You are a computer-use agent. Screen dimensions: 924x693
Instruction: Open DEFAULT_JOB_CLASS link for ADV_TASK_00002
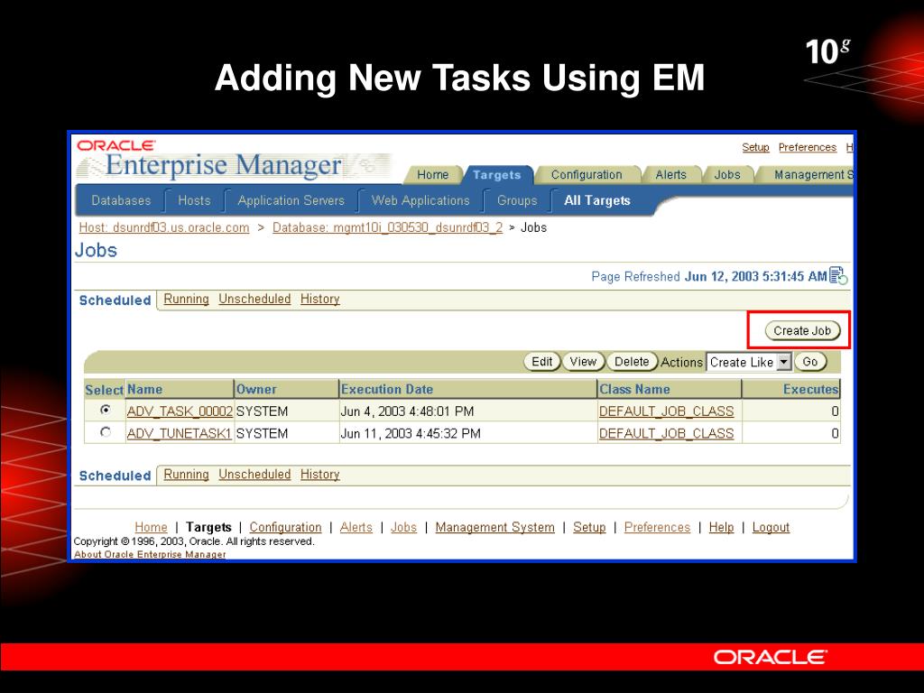[x=667, y=411]
